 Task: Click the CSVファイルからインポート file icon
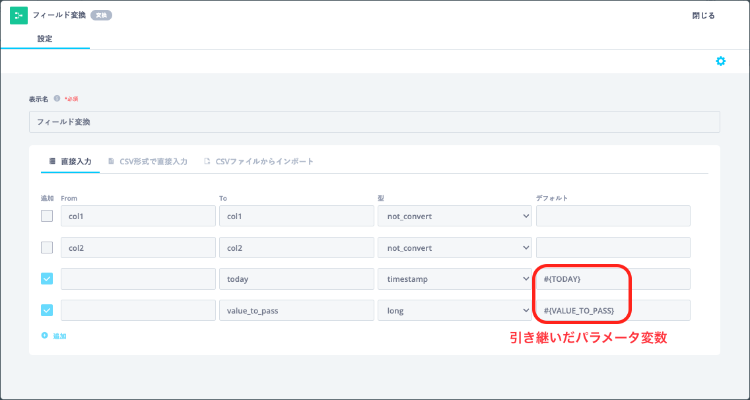[x=207, y=161]
